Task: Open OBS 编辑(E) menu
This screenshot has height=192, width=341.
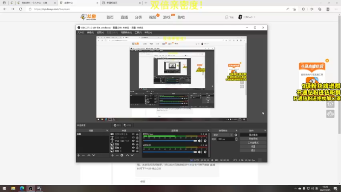Action: click(x=90, y=32)
